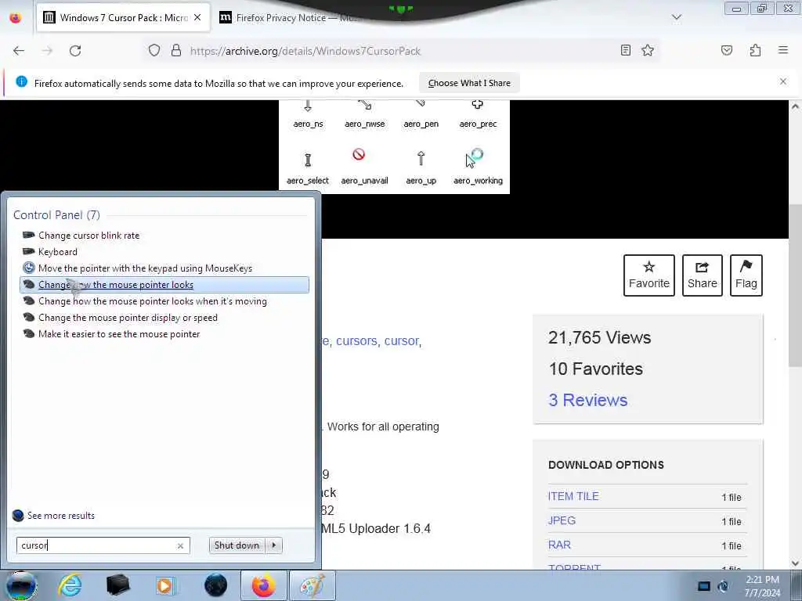Open Paint from the taskbar
The width and height of the screenshot is (802, 601).
pos(312,585)
